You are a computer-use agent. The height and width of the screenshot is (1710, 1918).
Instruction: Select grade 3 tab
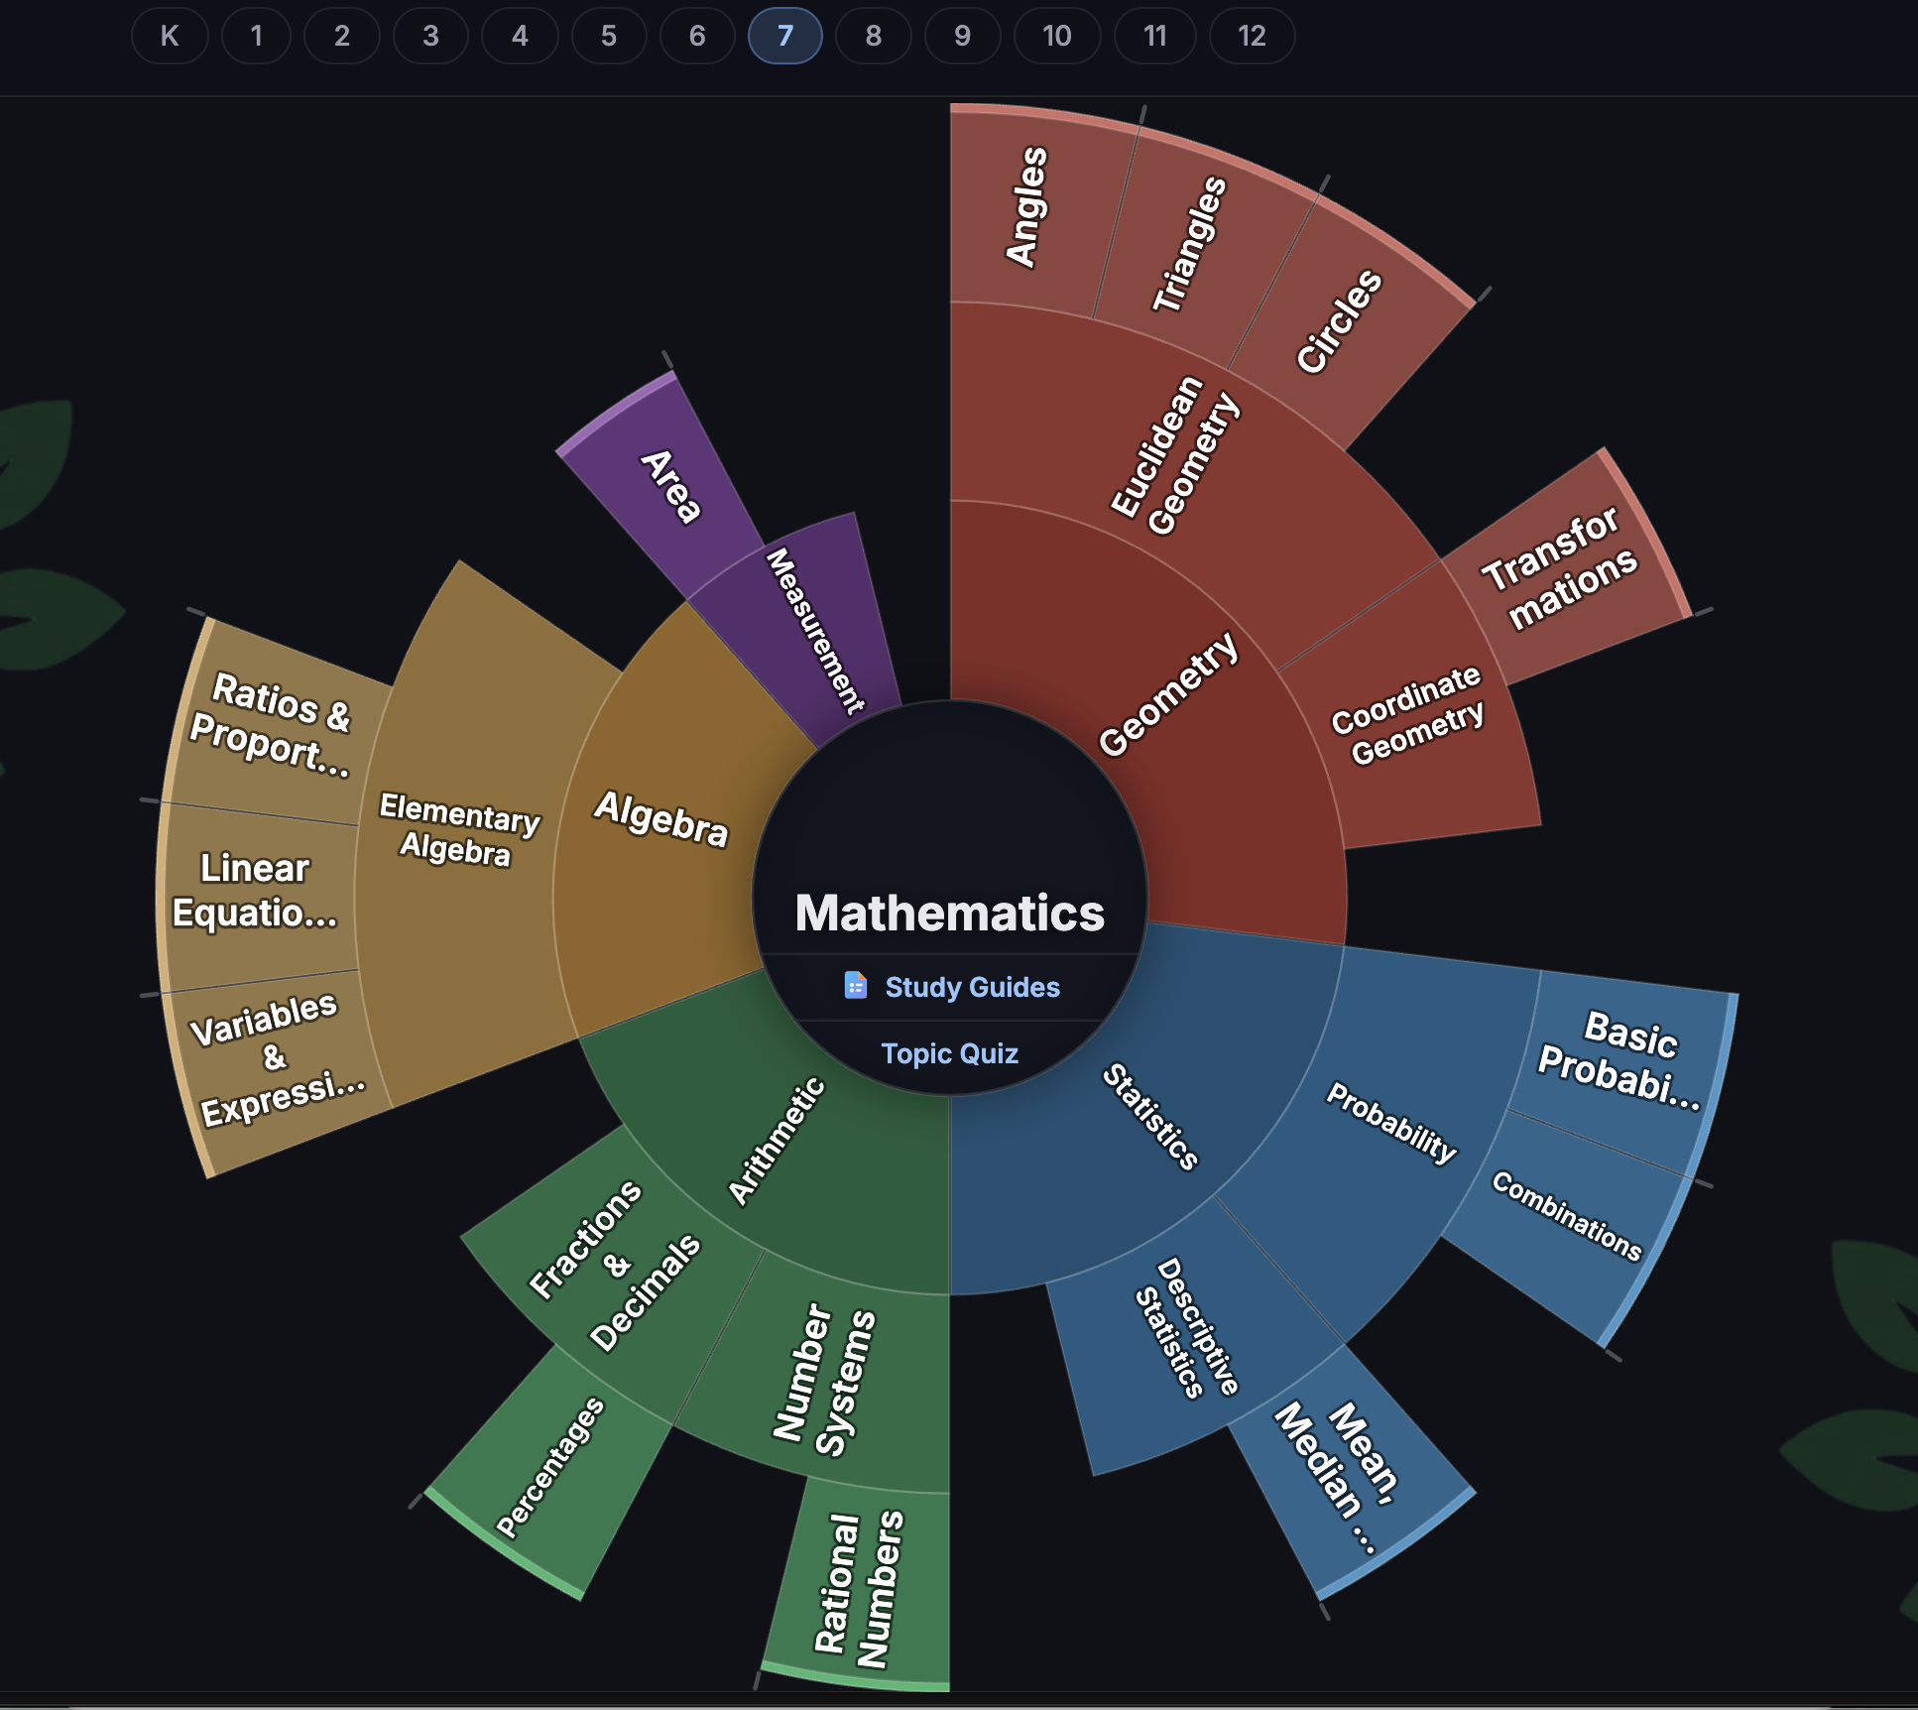point(430,36)
